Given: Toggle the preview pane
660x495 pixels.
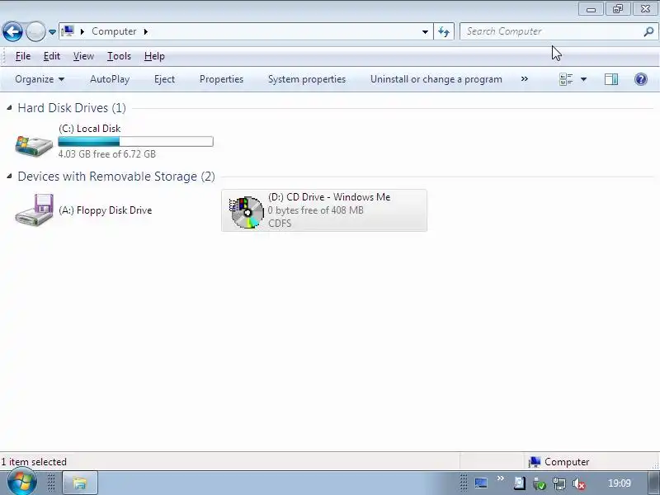Looking at the screenshot, I should point(611,79).
